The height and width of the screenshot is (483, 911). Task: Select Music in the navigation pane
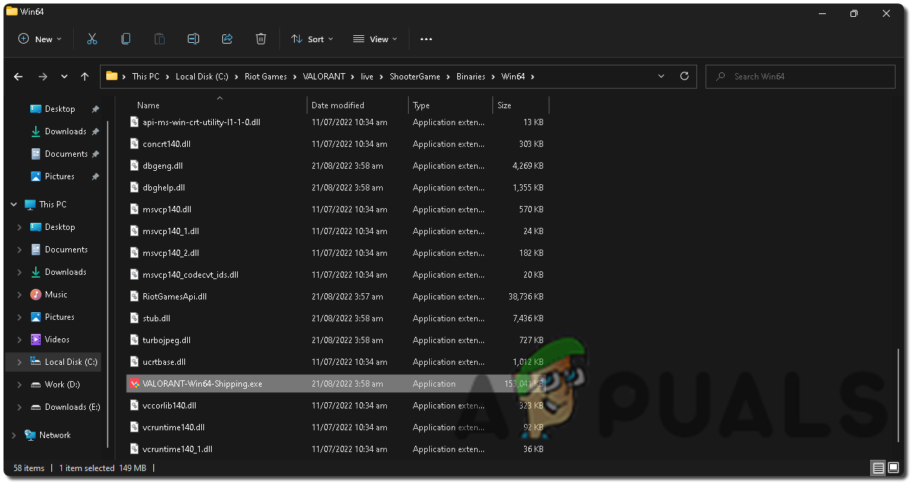point(56,295)
